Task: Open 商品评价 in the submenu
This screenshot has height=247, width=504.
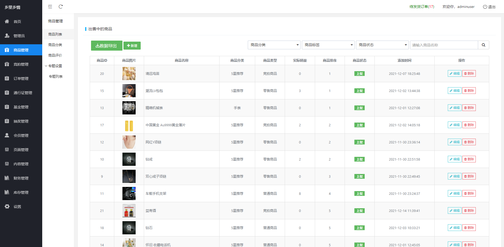Action: click(55, 55)
